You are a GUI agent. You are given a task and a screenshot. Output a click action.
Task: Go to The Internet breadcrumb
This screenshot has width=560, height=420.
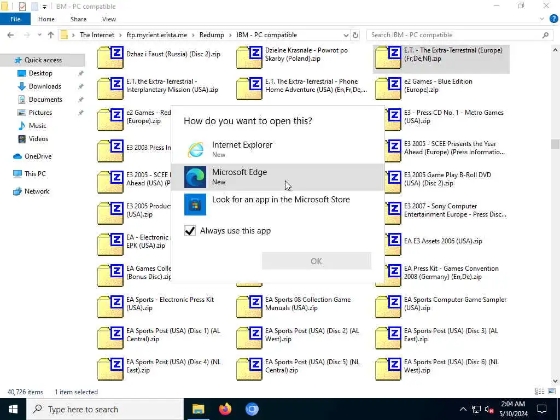(97, 35)
